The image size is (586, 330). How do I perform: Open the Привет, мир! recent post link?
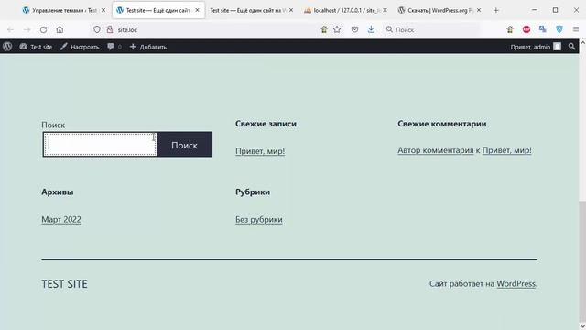260,151
